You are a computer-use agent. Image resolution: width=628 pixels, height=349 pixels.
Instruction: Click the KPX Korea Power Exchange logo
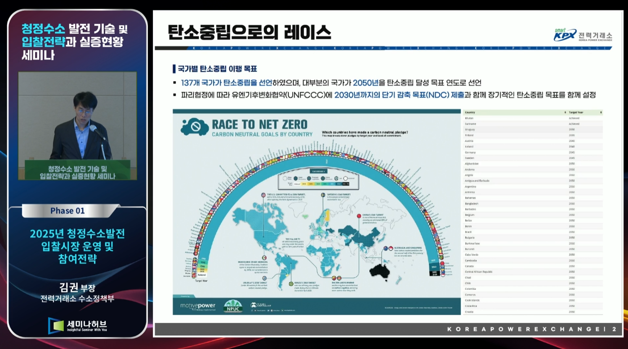pos(583,35)
